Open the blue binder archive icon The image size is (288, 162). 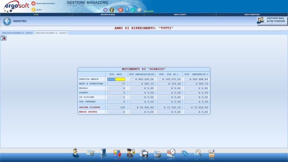[x=103, y=153]
